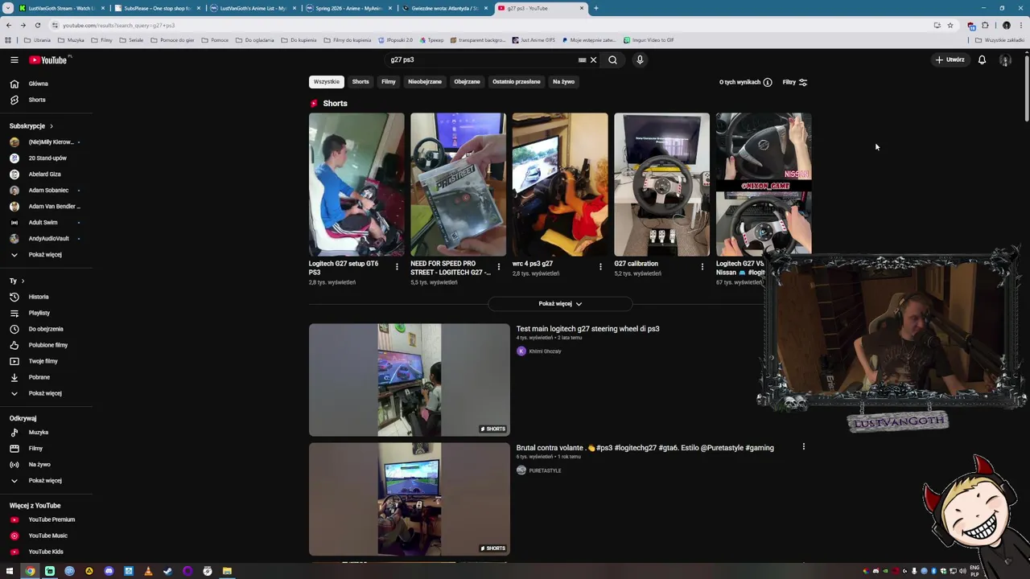Click the magnifier search button
The width and height of the screenshot is (1030, 579).
[612, 60]
